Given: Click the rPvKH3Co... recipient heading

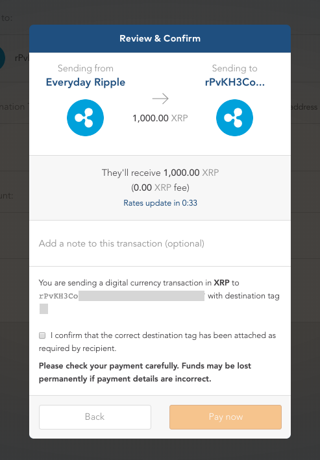Looking at the screenshot, I should coord(234,82).
